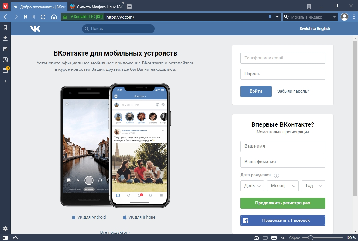This screenshot has height=241, width=358.
Task: Reset zoom with Сброс button
Action: [295, 238]
